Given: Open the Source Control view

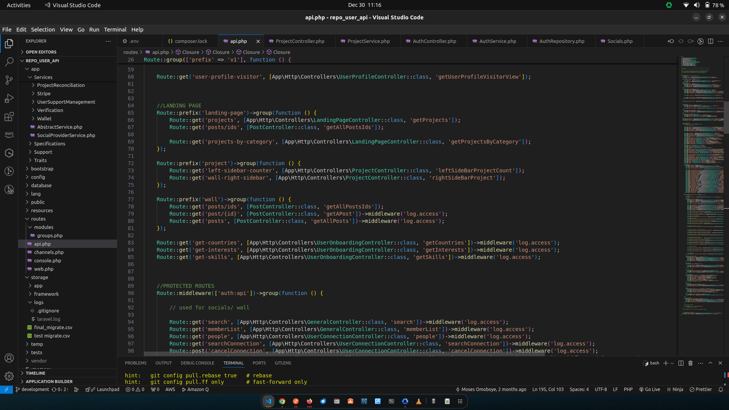Looking at the screenshot, I should [x=9, y=80].
